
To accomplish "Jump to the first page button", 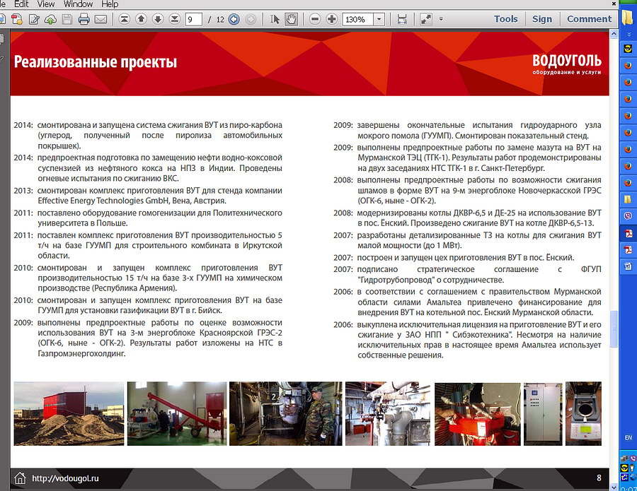I will point(125,18).
